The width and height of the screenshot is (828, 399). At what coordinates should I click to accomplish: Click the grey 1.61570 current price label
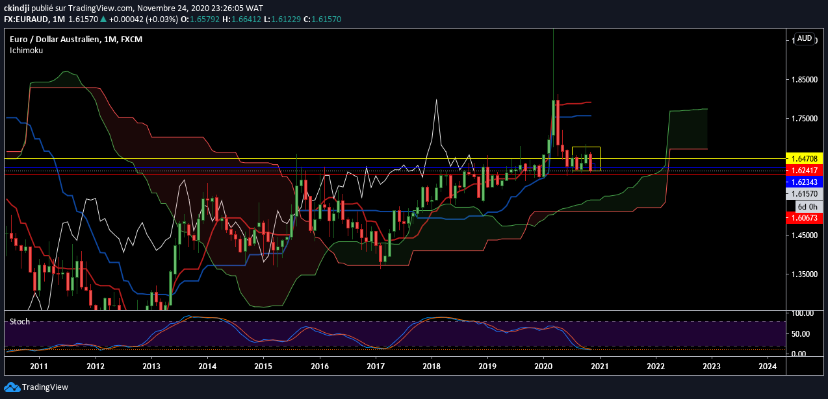tap(805, 193)
